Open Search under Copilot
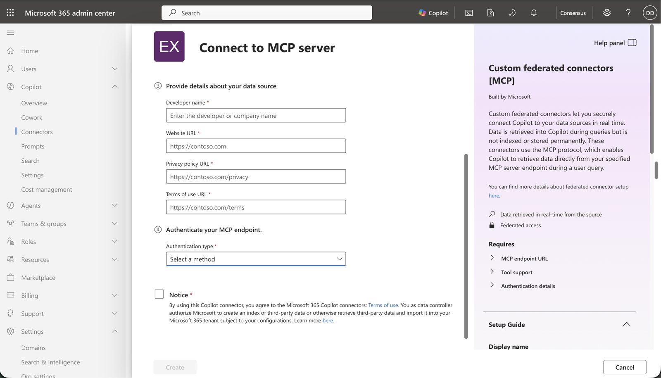This screenshot has height=378, width=661. pos(31,161)
